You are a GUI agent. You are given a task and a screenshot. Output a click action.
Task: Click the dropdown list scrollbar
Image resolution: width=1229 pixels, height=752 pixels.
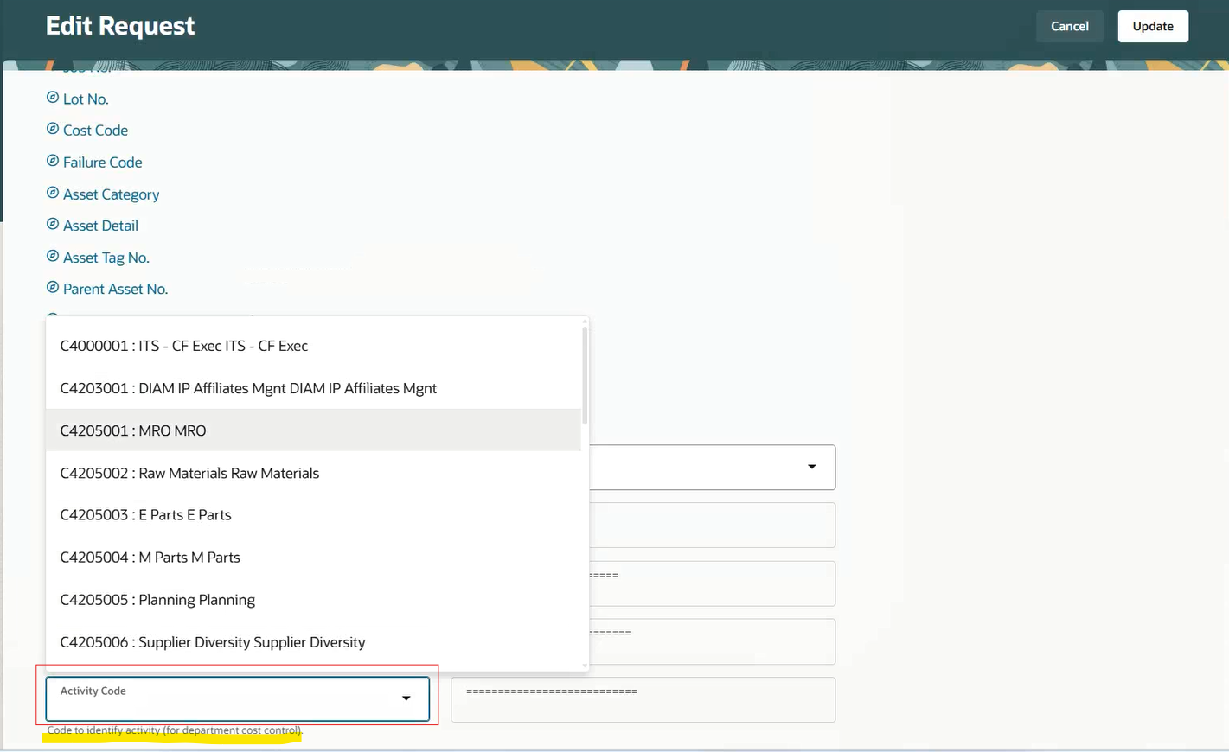click(585, 363)
